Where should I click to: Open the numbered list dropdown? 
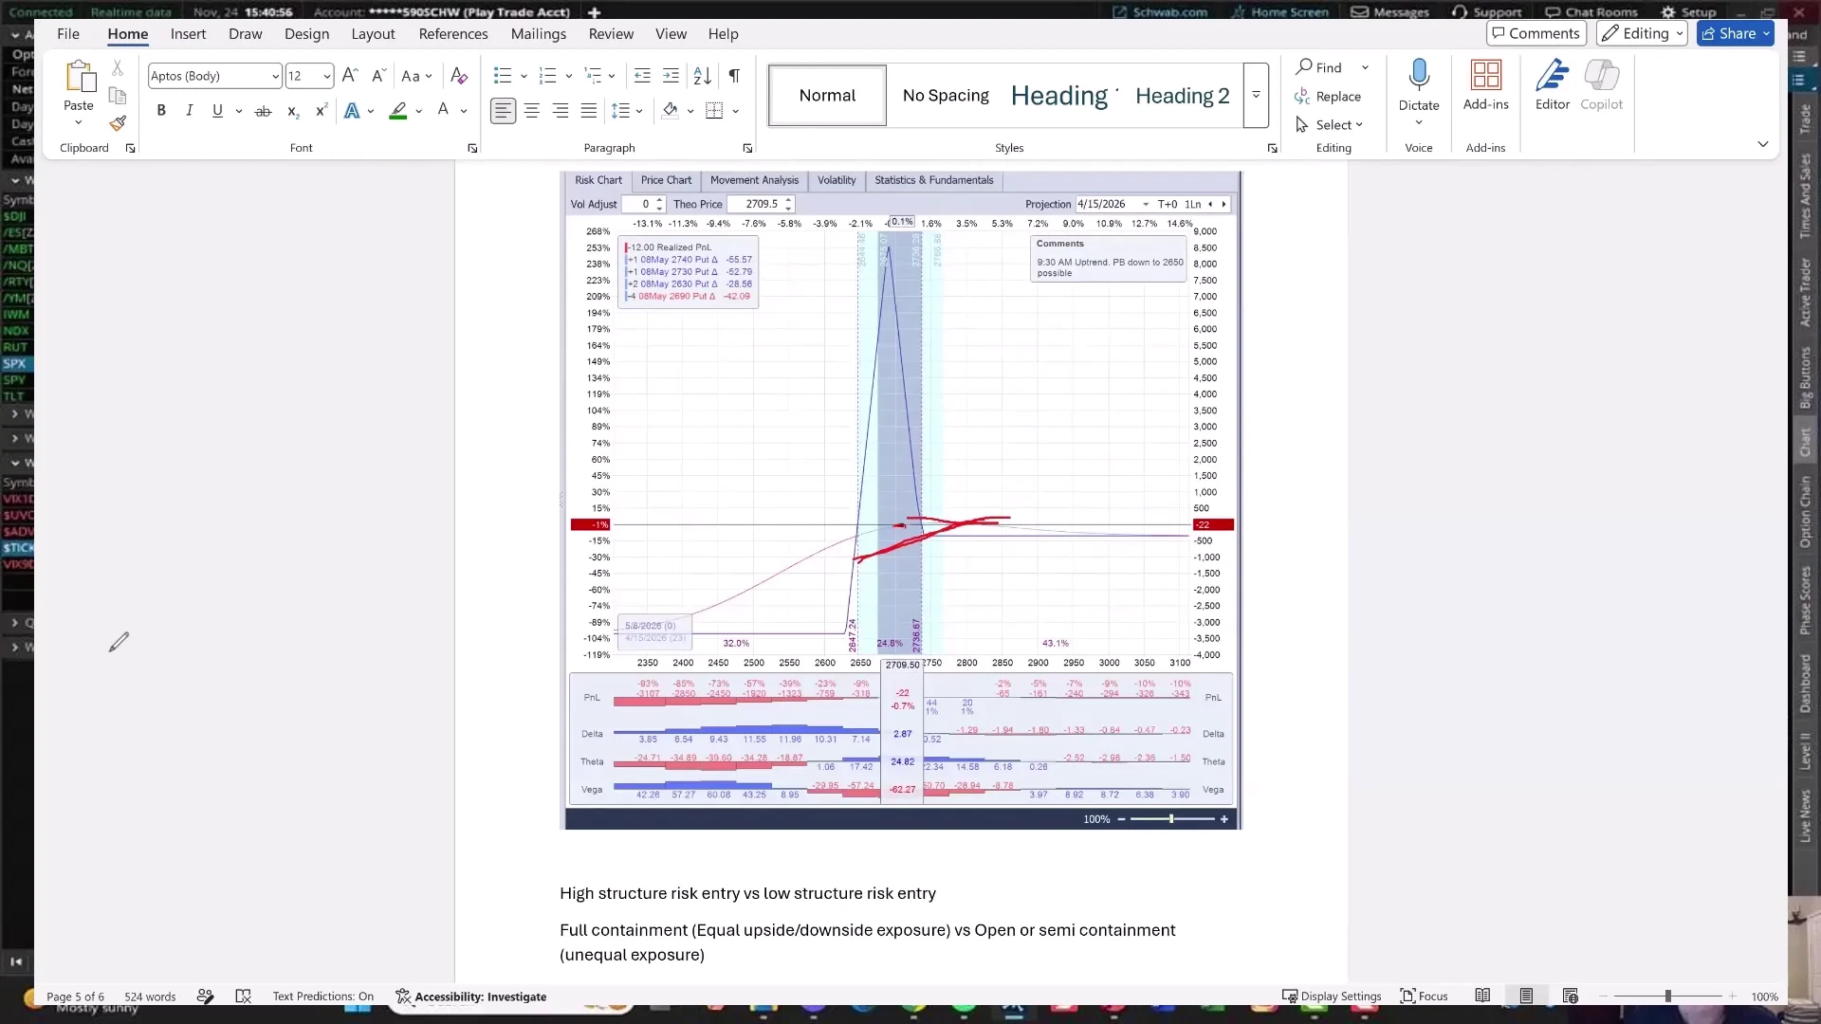568,76
